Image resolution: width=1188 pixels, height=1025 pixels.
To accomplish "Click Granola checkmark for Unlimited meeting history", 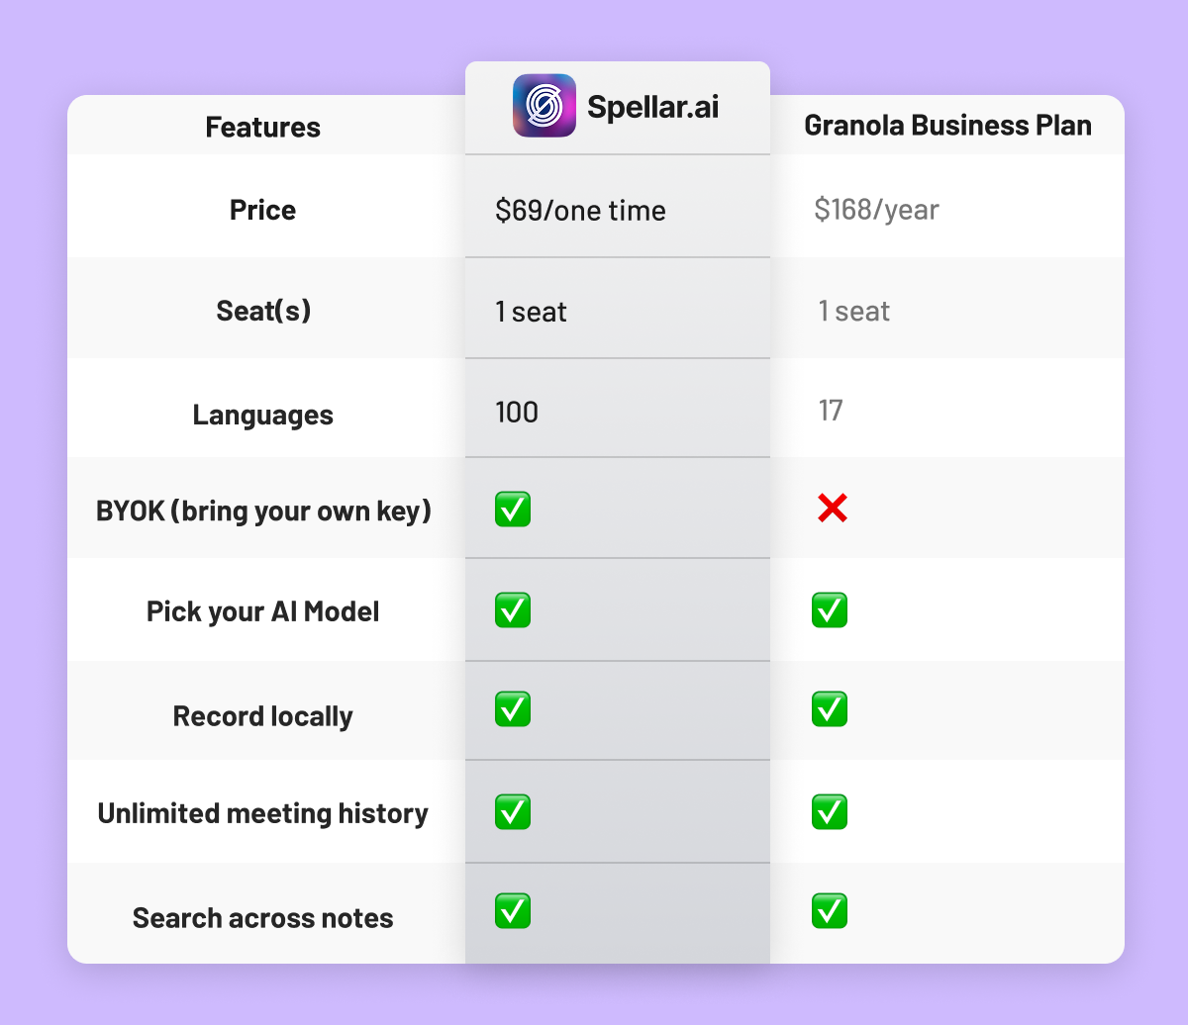I will point(830,812).
